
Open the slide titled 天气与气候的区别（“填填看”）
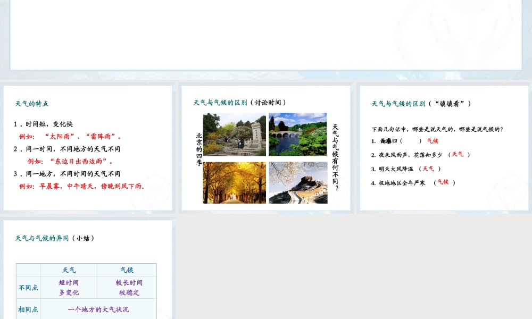444,148
